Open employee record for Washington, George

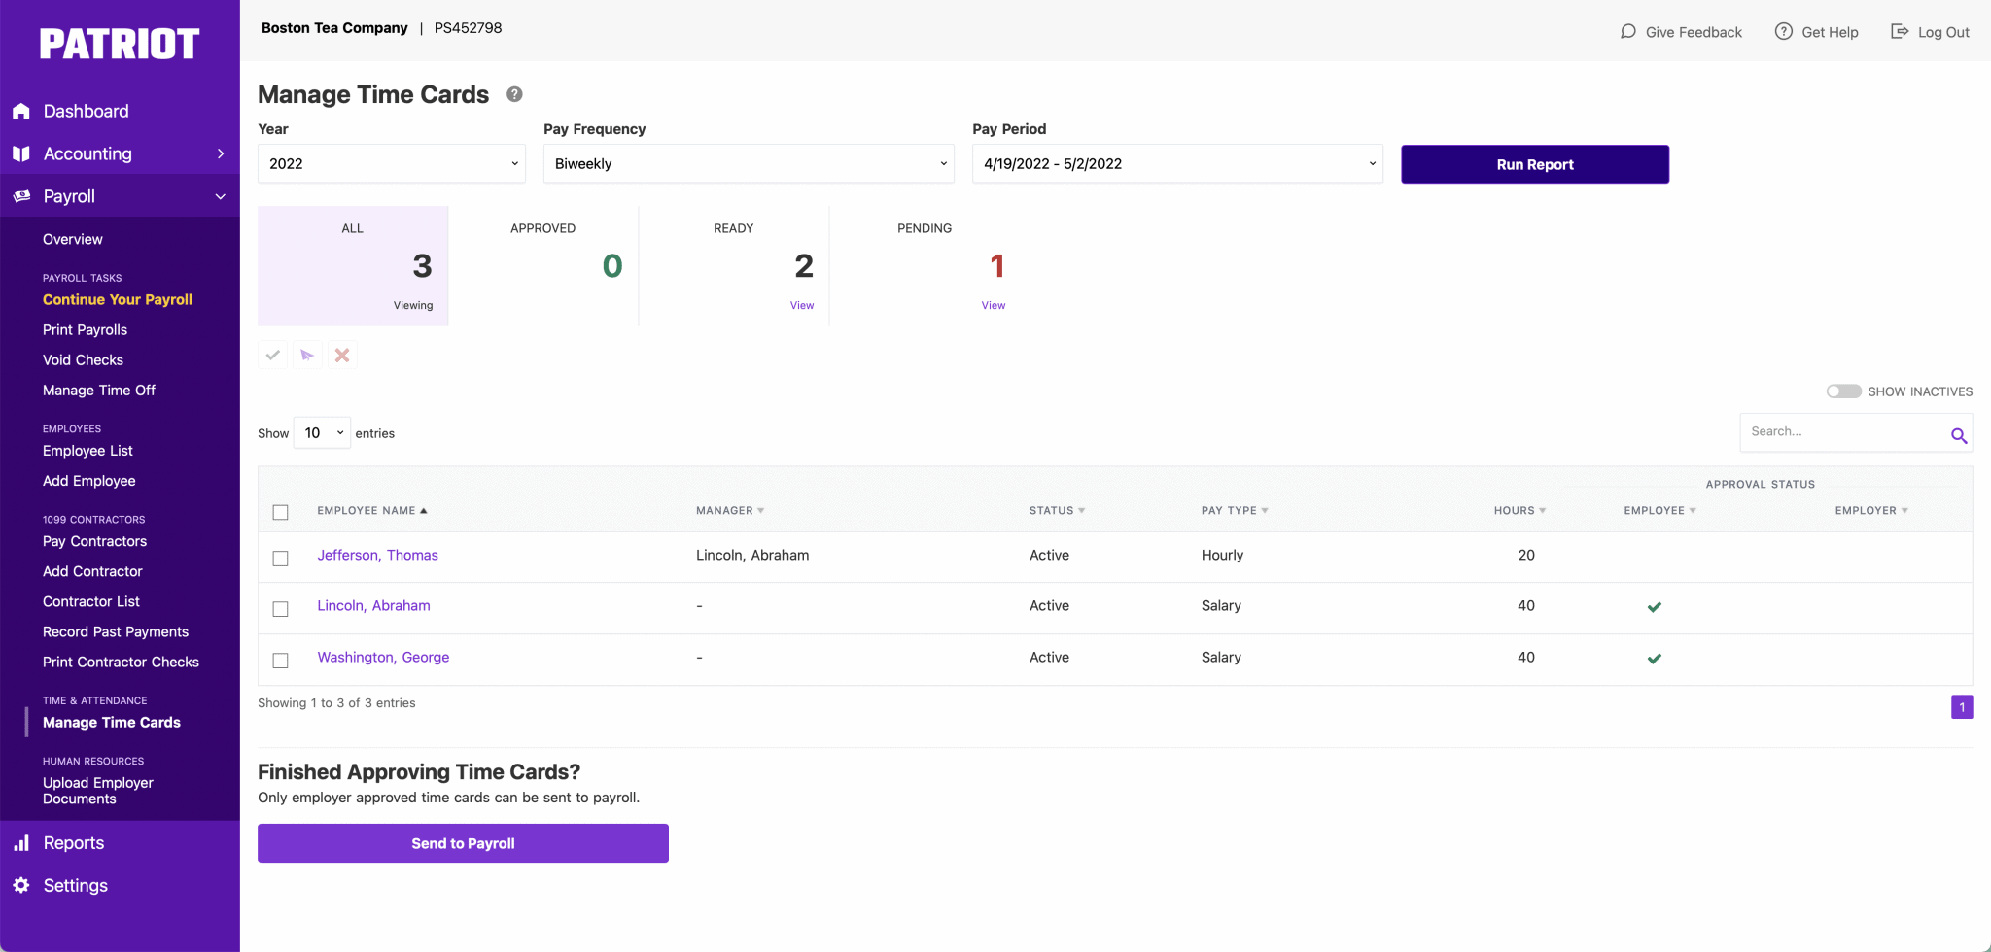382,657
